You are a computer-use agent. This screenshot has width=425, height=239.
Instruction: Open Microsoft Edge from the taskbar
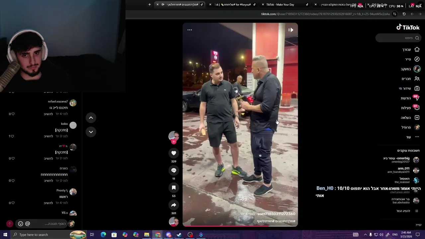tap(103, 235)
